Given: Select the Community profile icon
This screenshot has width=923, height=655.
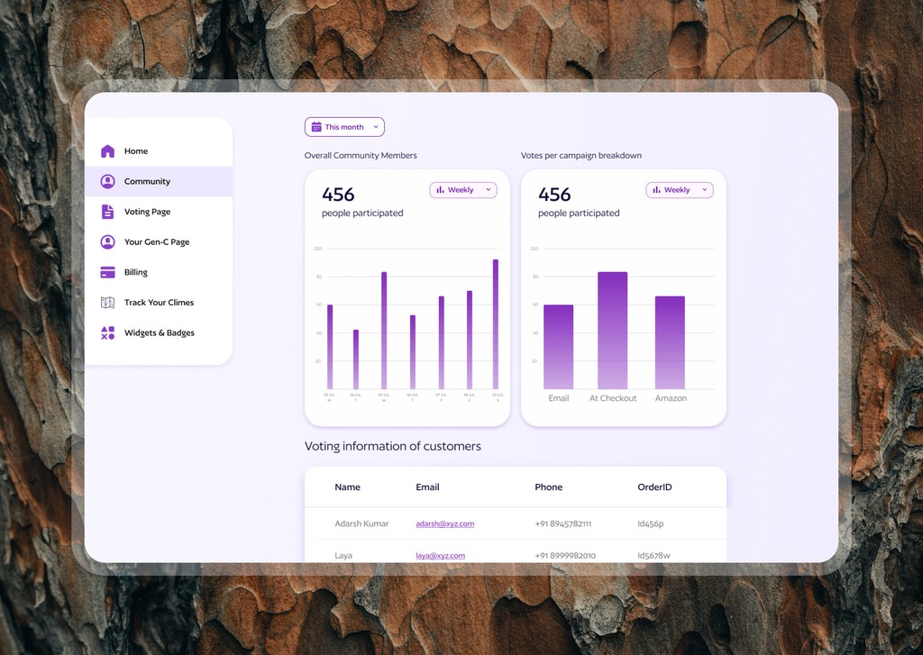Looking at the screenshot, I should point(108,181).
